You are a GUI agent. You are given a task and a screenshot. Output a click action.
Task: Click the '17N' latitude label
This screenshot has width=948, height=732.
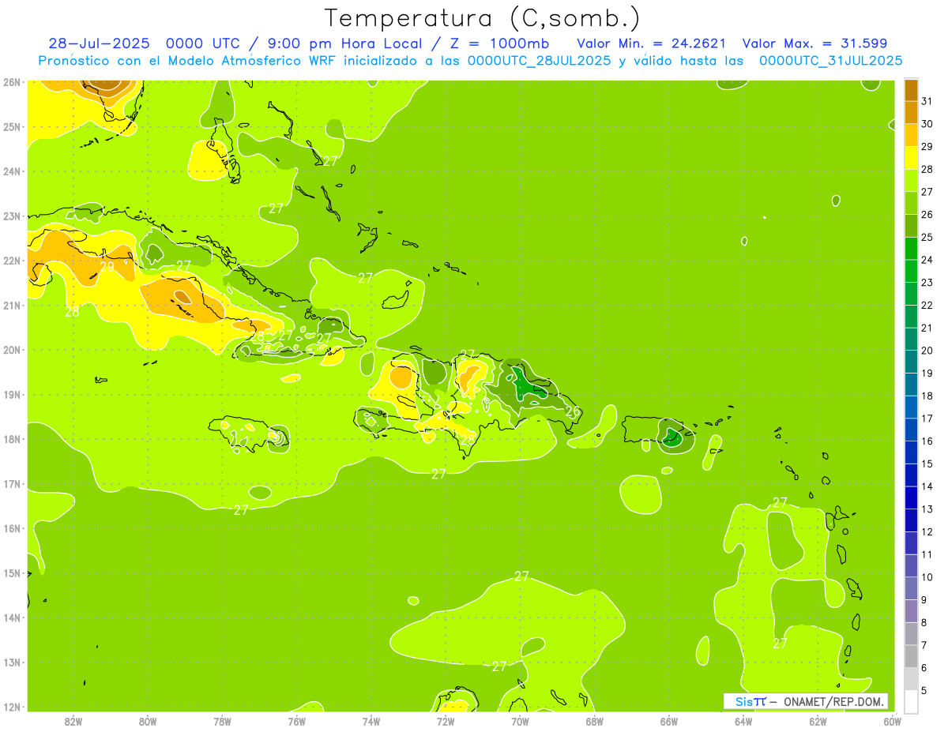12,483
